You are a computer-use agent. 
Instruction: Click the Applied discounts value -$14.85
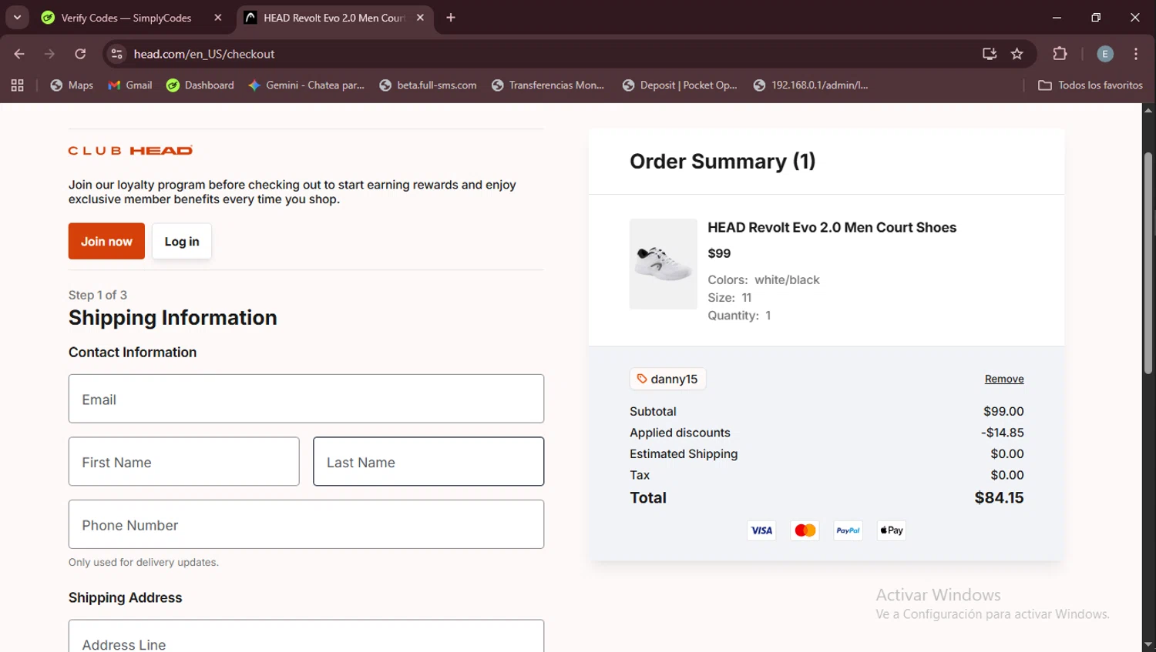[1003, 433]
